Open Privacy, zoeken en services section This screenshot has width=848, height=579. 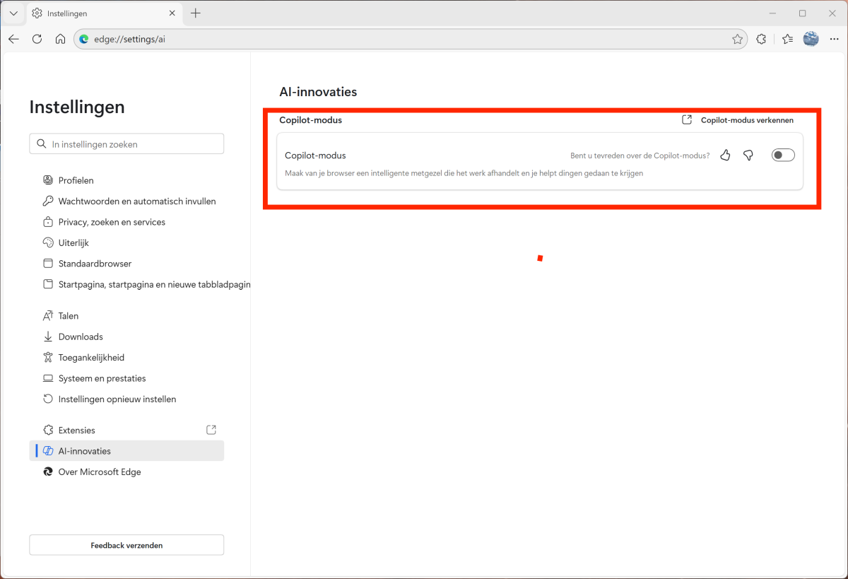tap(112, 222)
